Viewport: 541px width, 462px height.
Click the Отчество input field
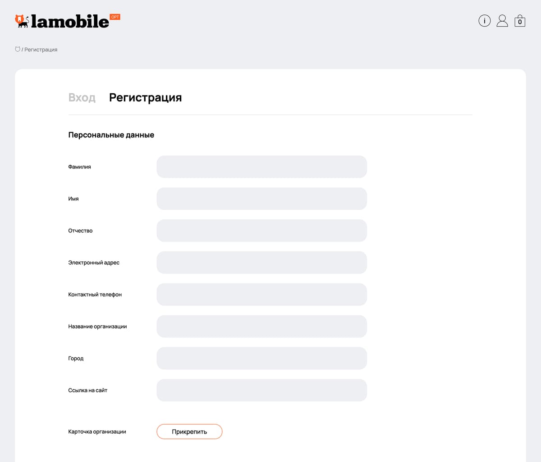[x=262, y=231]
